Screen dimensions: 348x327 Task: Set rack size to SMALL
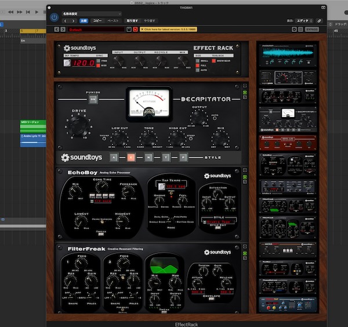point(197,61)
